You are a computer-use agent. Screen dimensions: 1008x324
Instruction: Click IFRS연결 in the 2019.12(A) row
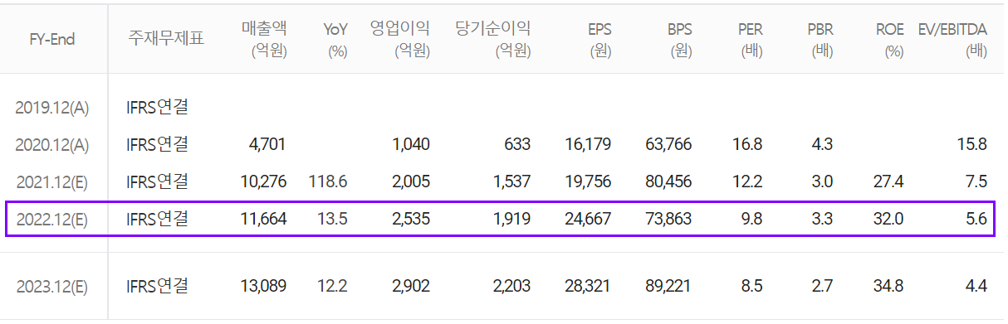158,107
